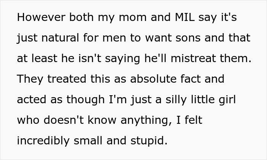Click the word 'They' starting the second sentence
Image resolution: width=267 pixels, height=160 pixels.
30,80
